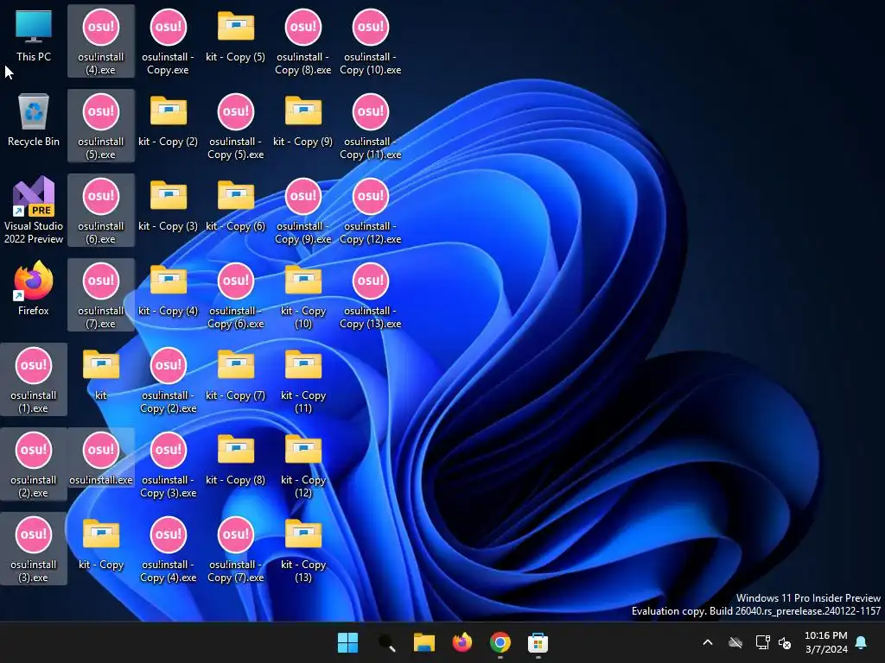Open taskbar Search
Viewport: 885px width, 663px height.
pyautogui.click(x=386, y=642)
